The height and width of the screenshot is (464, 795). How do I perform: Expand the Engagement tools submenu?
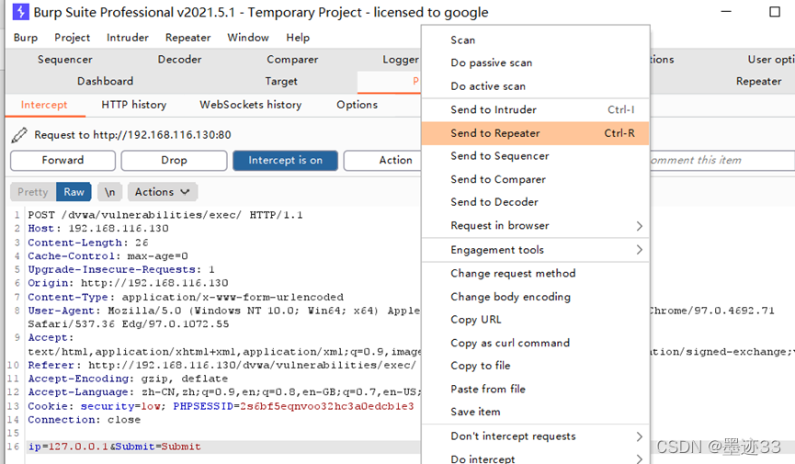536,250
